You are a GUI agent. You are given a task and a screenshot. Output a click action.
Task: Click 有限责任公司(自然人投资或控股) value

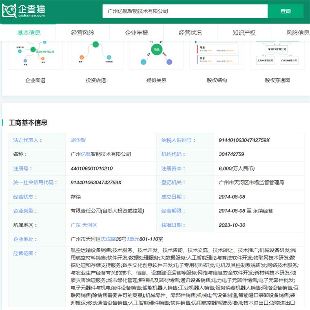(x=107, y=211)
